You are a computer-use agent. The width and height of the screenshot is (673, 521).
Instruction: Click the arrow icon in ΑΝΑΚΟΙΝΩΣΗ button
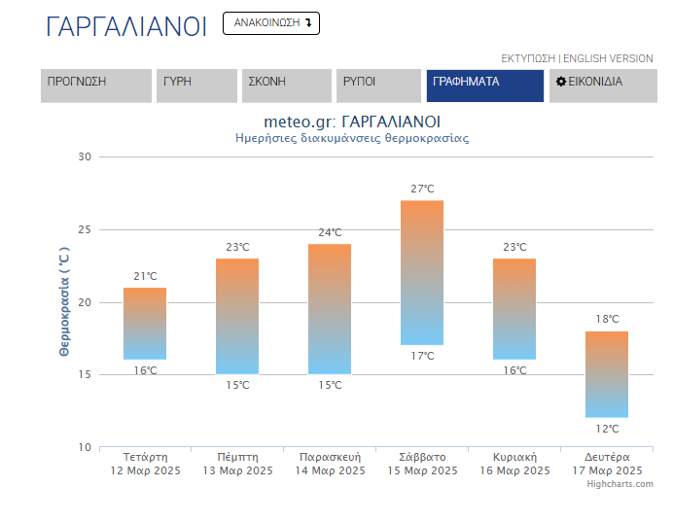[308, 22]
